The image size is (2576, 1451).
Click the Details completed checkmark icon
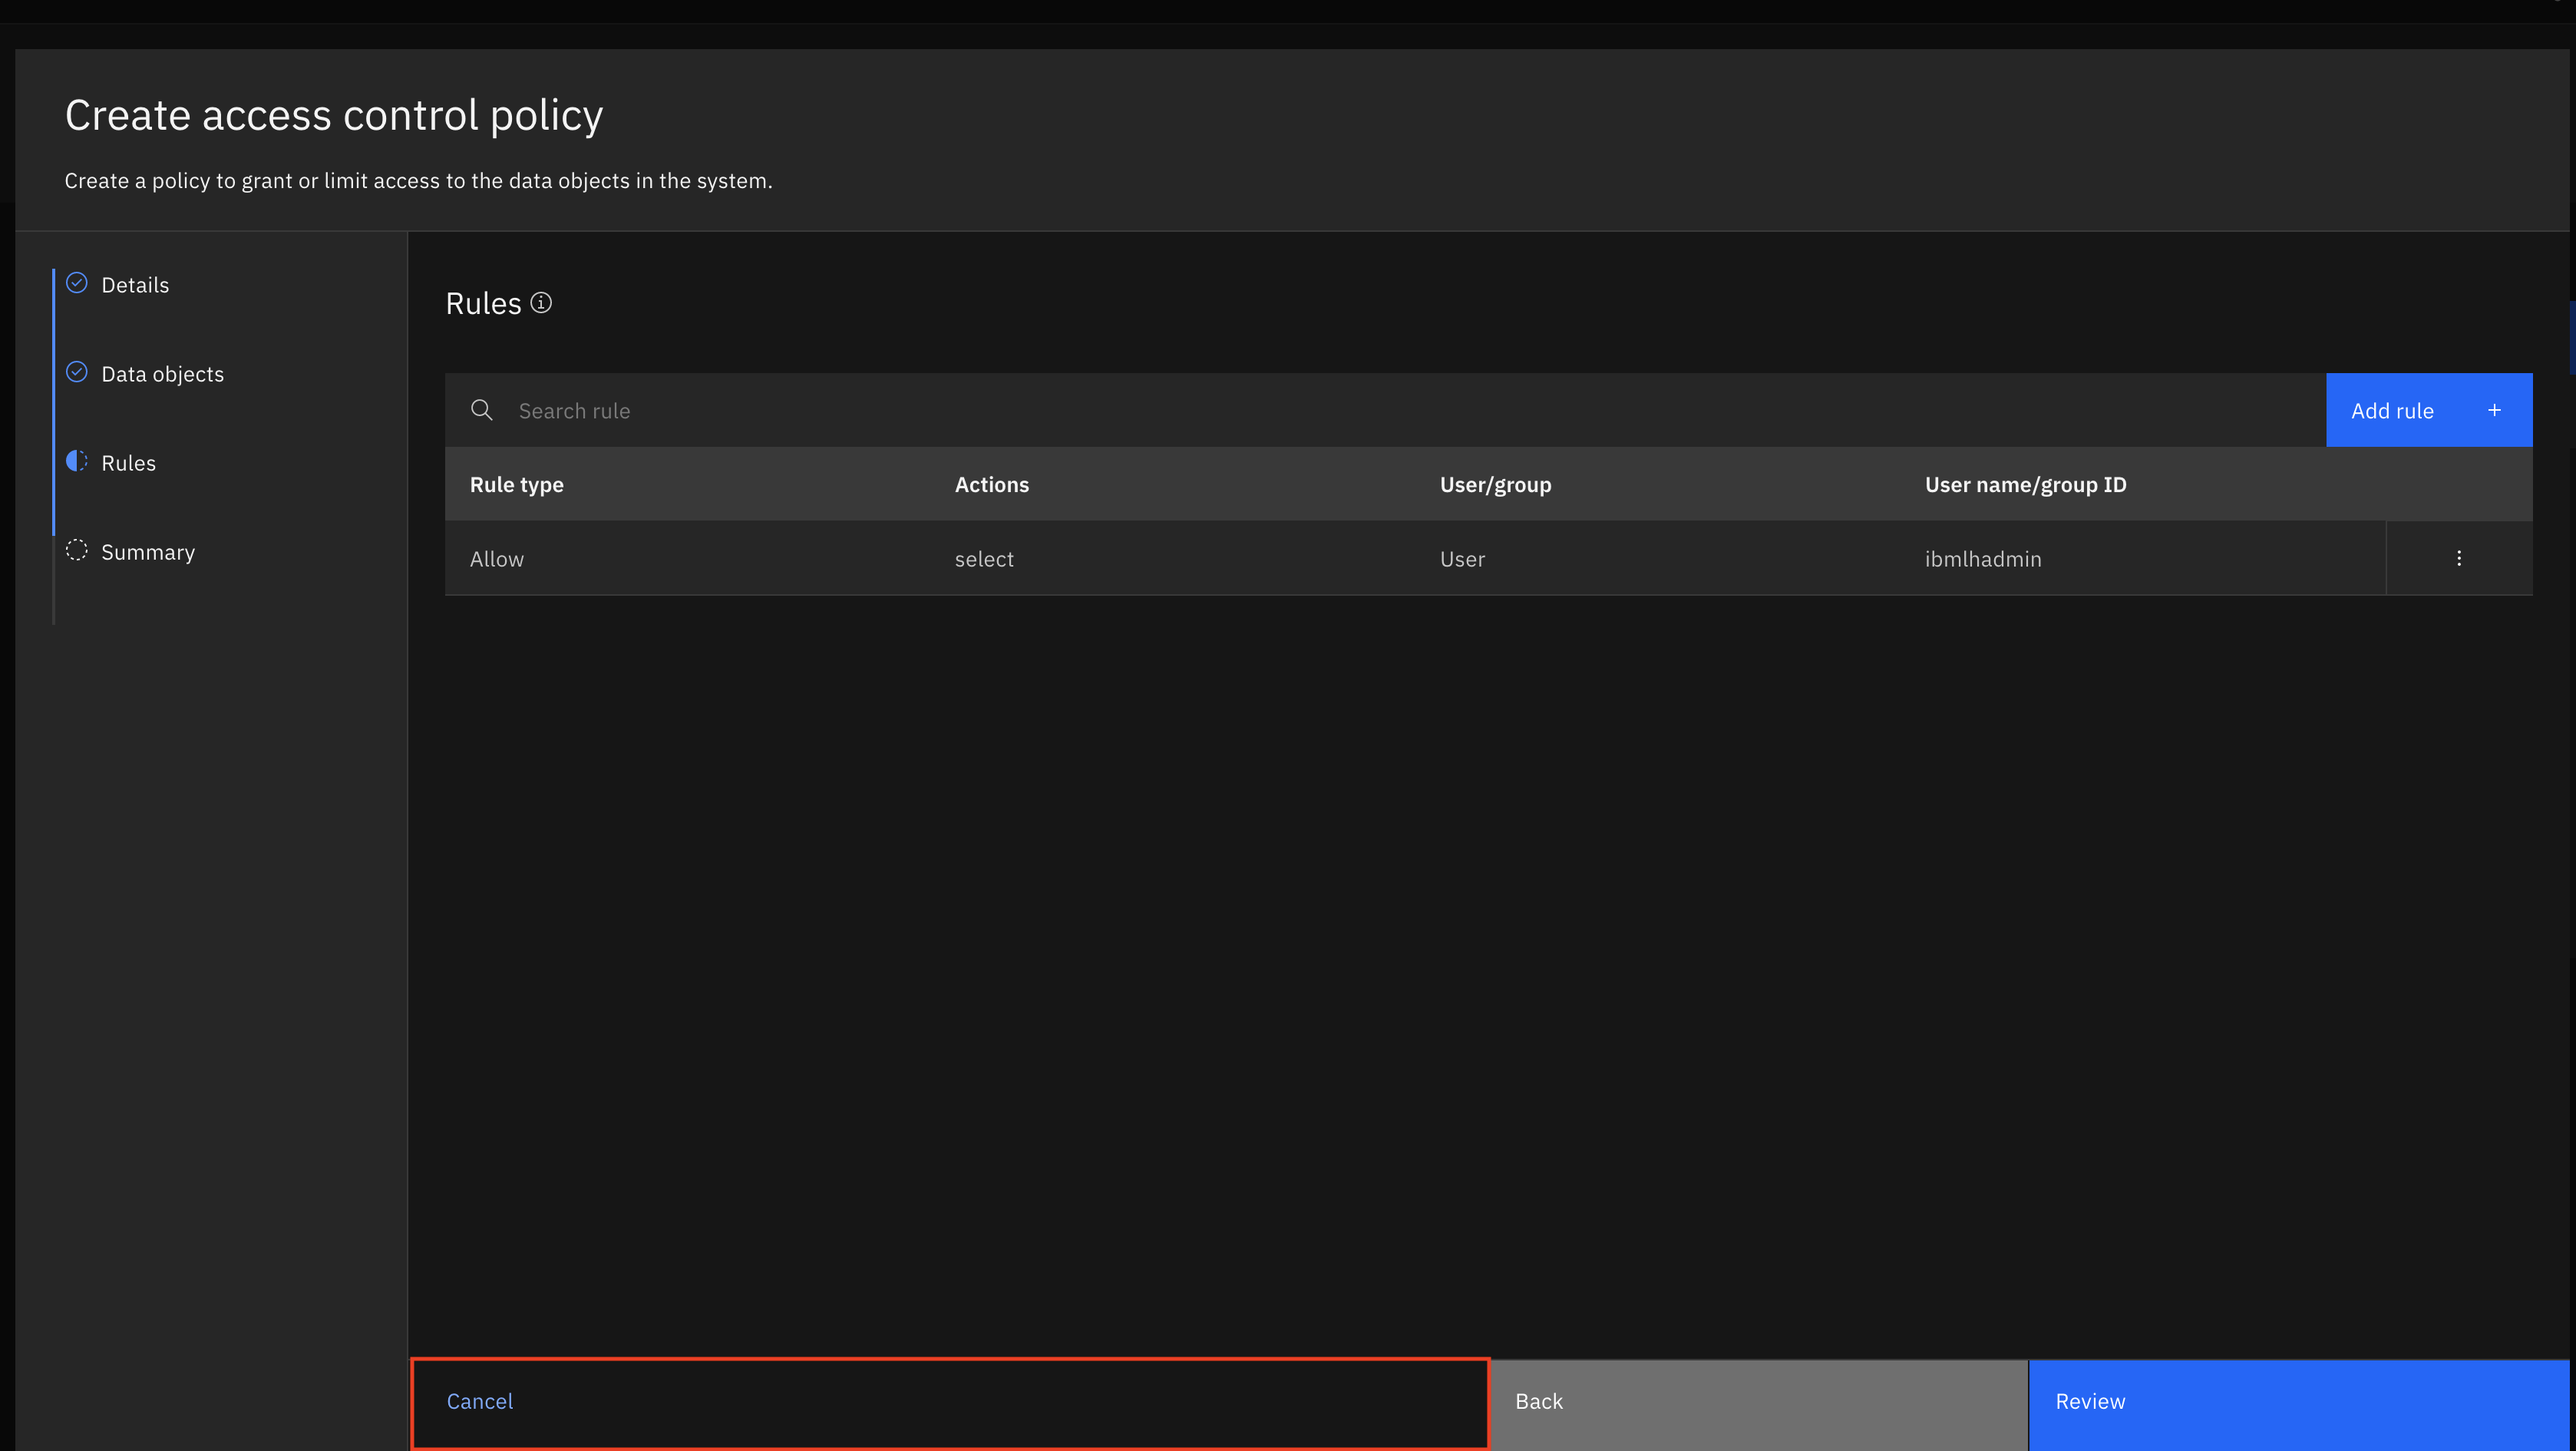pos(77,283)
